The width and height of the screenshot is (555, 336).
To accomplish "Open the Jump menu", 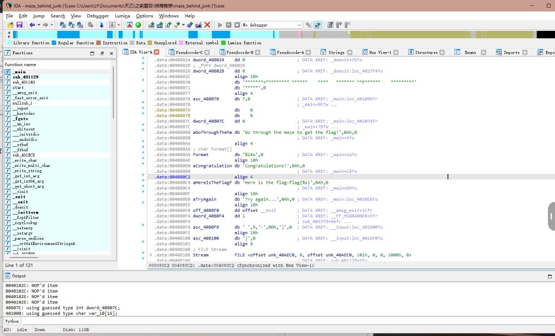I will [38, 16].
